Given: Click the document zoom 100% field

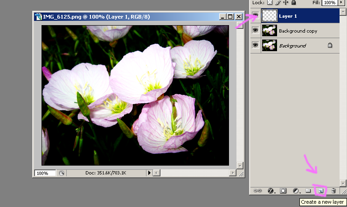Looking at the screenshot, I should [x=45, y=173].
